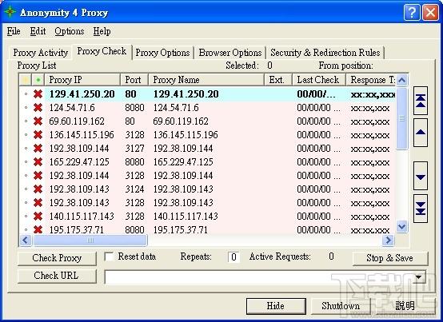Enable the Reset data checkbox
This screenshot has height=322, width=443.
[109, 256]
